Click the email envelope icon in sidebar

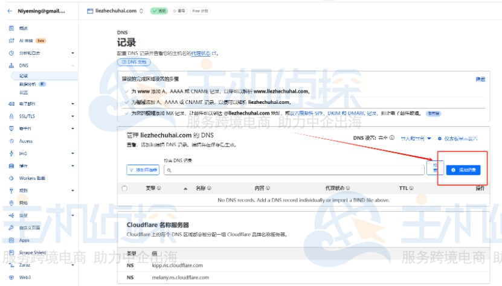11,104
